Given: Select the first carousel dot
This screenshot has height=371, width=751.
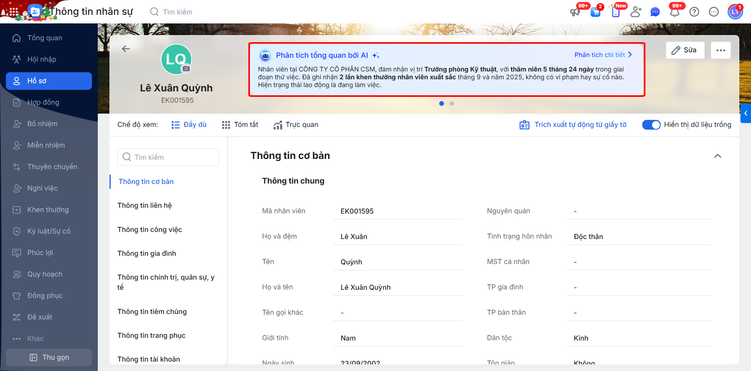Looking at the screenshot, I should [x=442, y=103].
